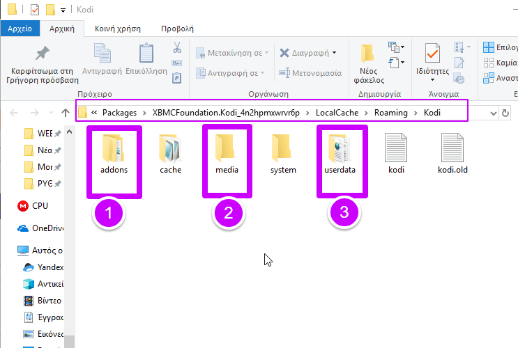This screenshot has width=518, height=348.
Task: Open the Easy access dropdown
Action: click(x=397, y=63)
